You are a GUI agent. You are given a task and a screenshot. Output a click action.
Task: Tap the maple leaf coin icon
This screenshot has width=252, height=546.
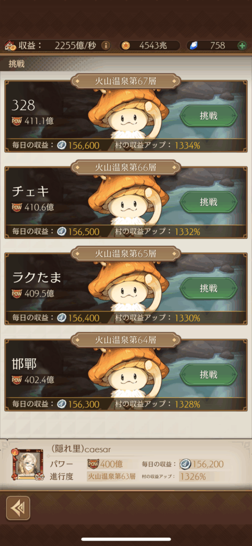coord(126,45)
